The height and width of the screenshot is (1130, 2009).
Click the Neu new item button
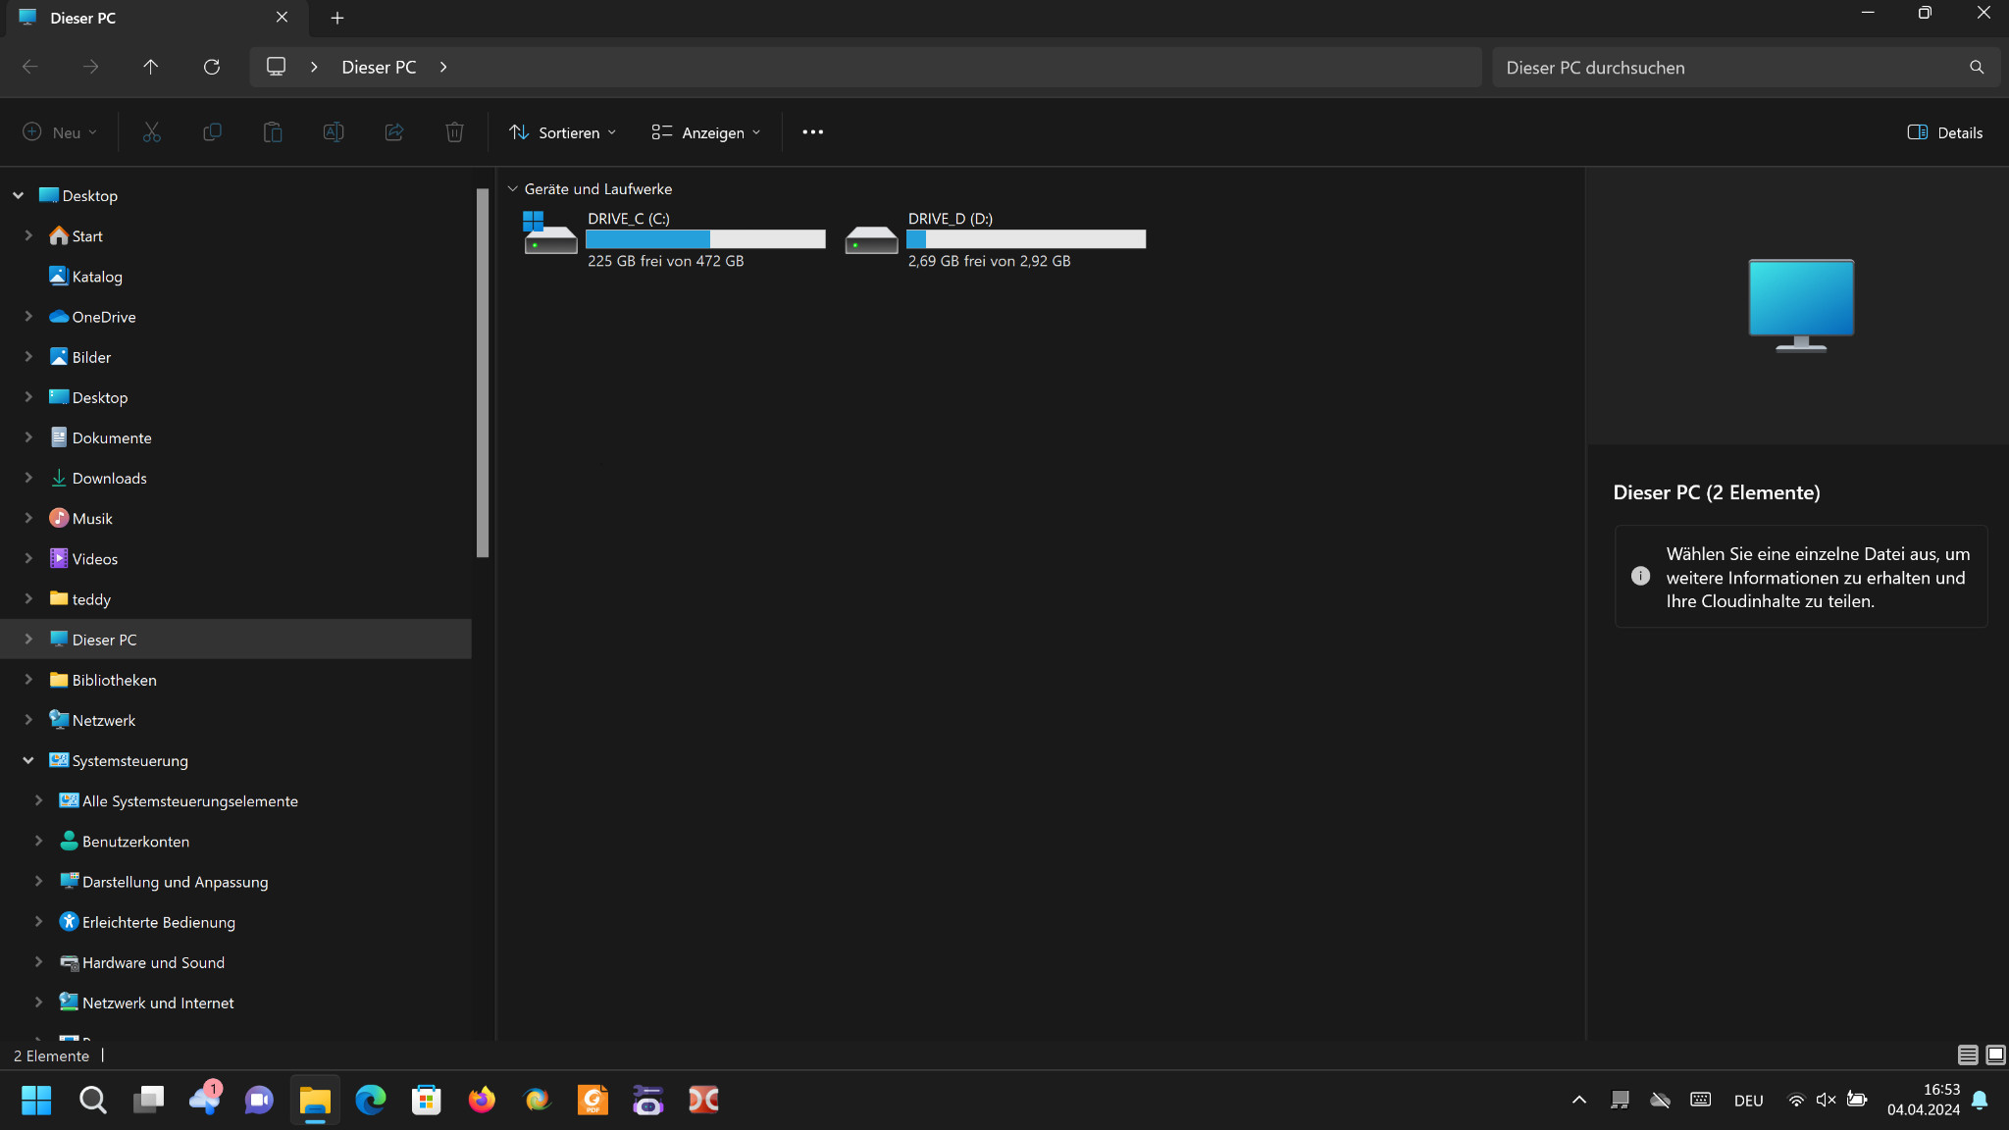click(60, 132)
